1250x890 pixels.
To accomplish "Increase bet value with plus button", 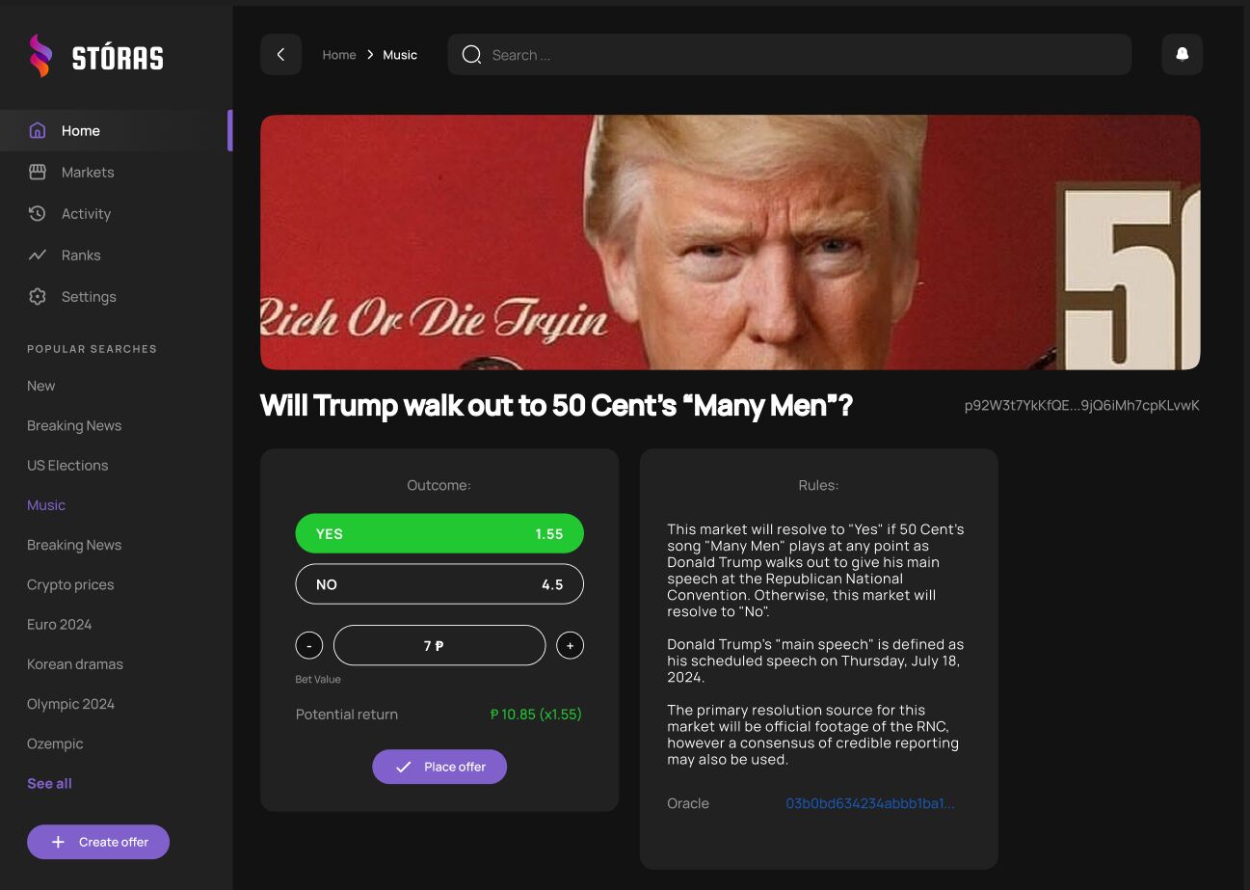I will point(570,645).
